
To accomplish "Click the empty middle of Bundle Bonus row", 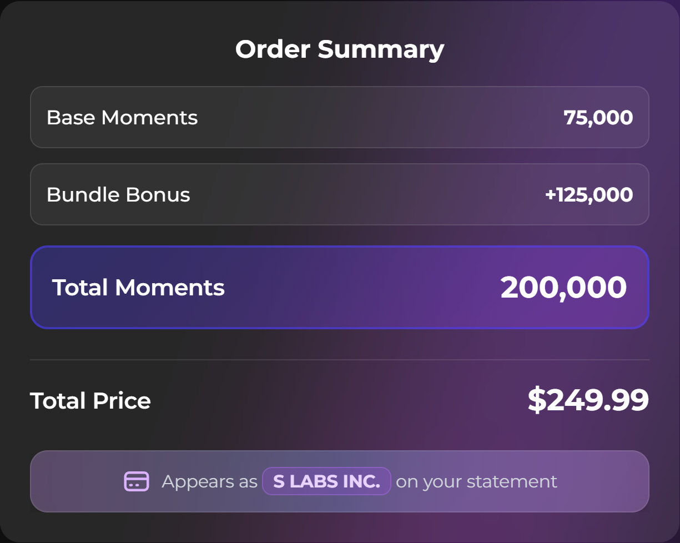I will click(x=366, y=195).
